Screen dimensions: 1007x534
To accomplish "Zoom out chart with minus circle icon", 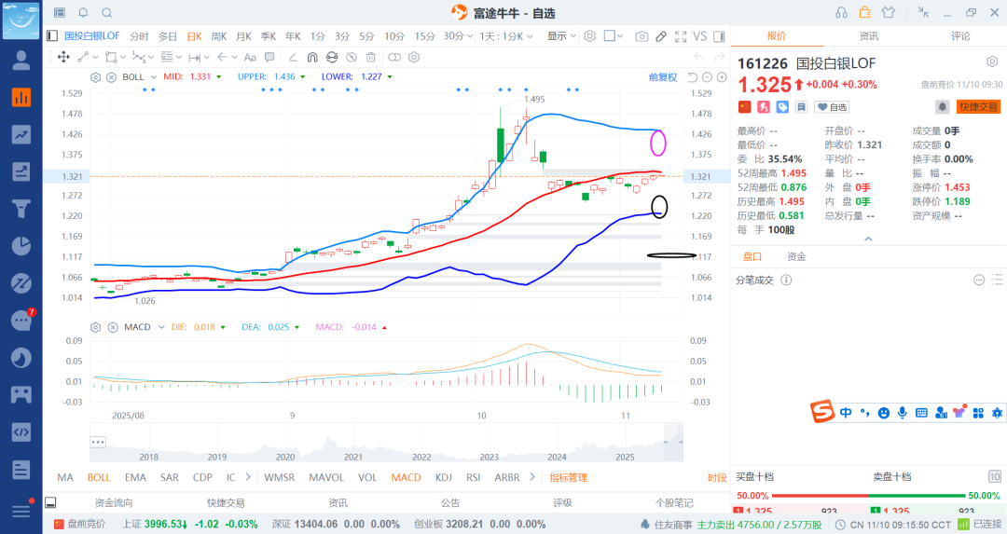I will [x=707, y=77].
